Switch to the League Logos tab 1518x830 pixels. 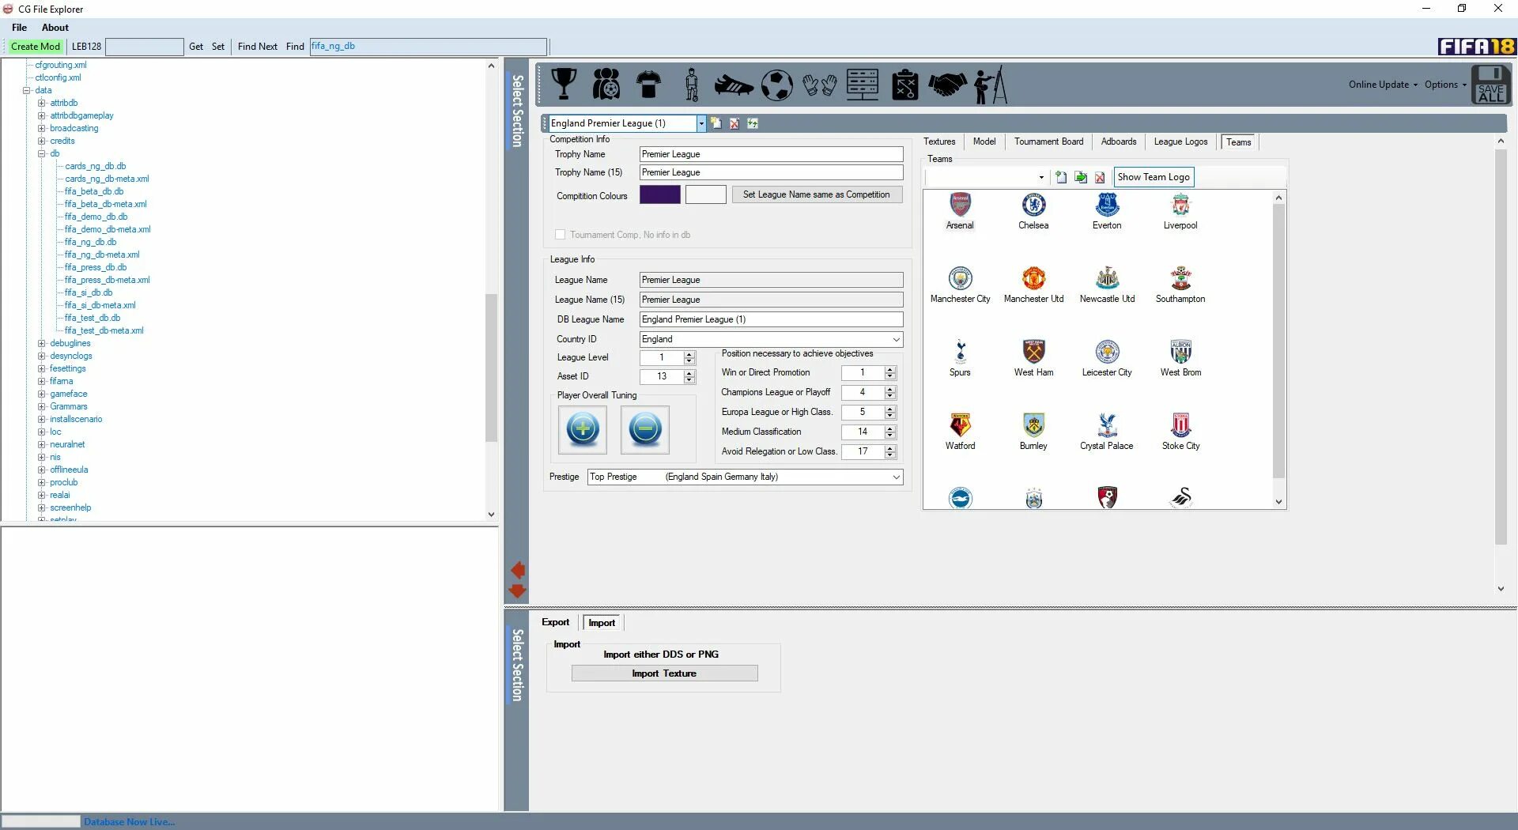1180,141
